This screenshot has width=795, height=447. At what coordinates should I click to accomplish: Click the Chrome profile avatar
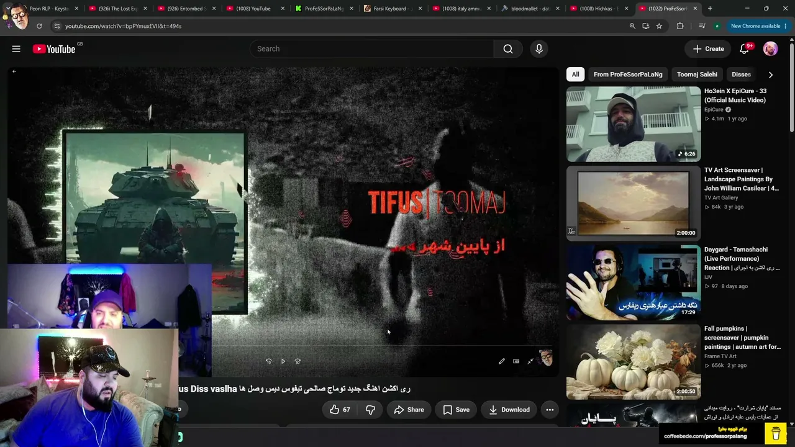717,26
